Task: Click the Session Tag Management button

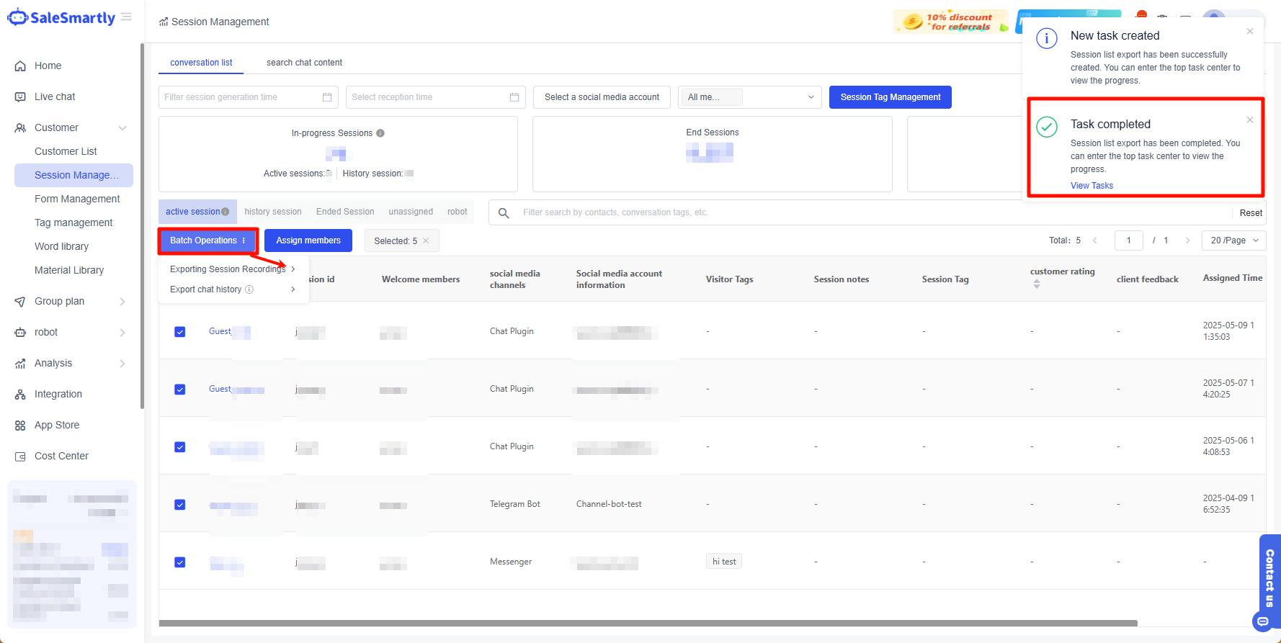Action: tap(890, 97)
